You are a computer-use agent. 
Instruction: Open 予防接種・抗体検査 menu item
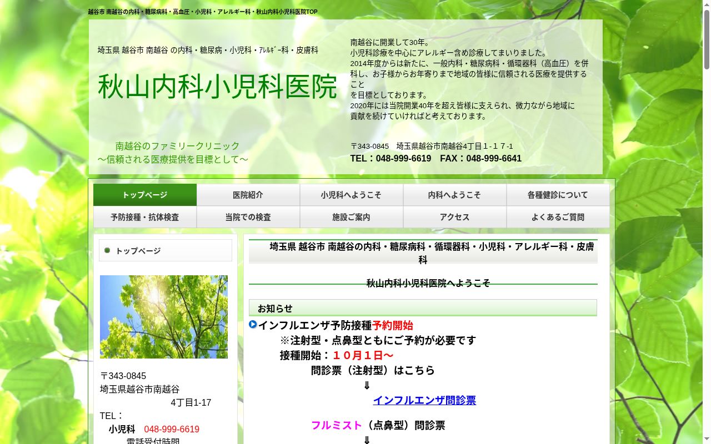coord(145,217)
